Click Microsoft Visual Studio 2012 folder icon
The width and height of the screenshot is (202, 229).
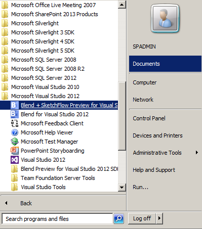[x=5, y=96]
